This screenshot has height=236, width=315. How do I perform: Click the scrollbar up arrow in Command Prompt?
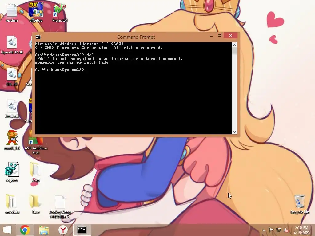tap(234, 45)
